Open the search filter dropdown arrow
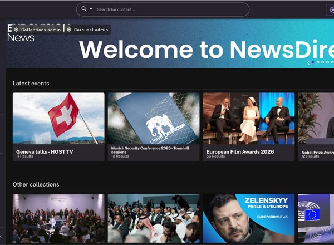Viewport: 334px width, 245px height. click(x=91, y=9)
